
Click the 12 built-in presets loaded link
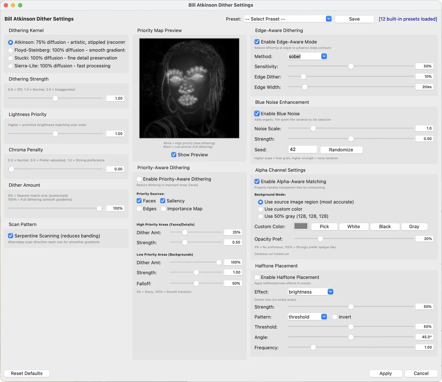tap(408, 19)
